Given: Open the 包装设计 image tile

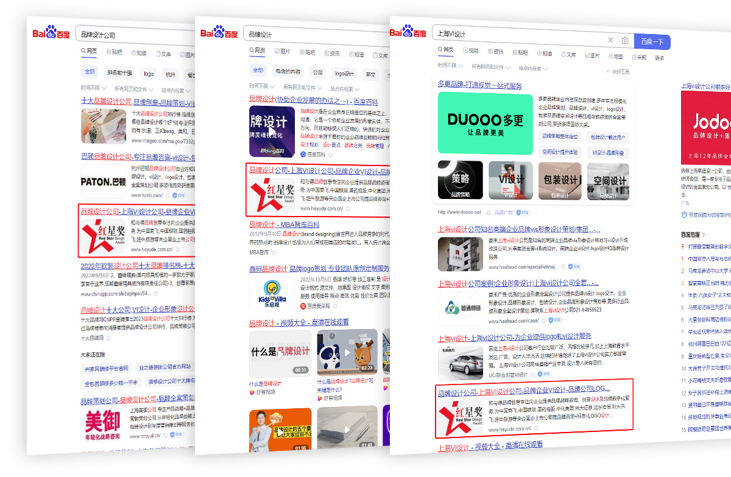Looking at the screenshot, I should [x=560, y=181].
